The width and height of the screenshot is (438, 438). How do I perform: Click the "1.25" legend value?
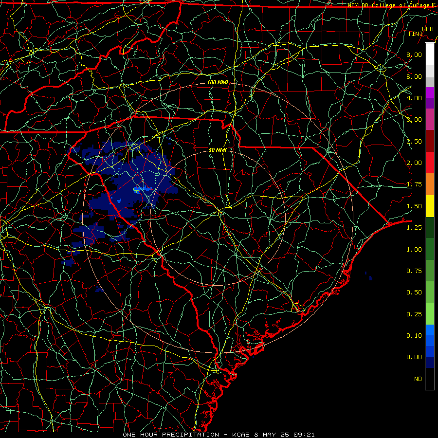pos(414,228)
